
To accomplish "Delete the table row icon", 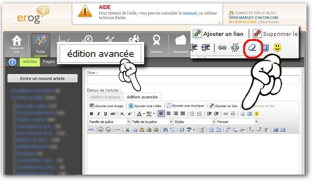I will click(242, 130).
